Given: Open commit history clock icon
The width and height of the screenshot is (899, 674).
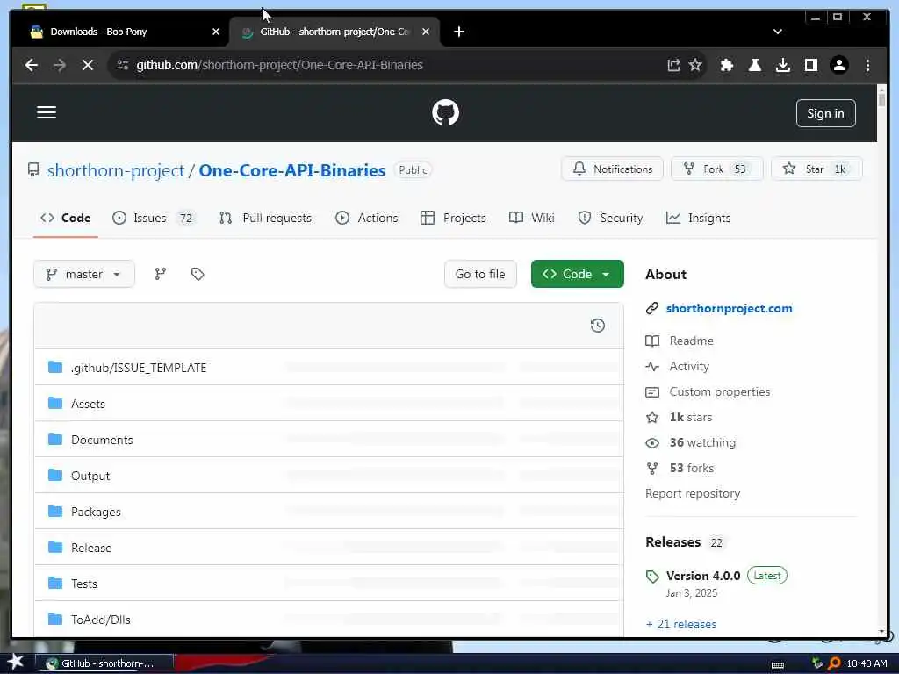Looking at the screenshot, I should [x=597, y=326].
